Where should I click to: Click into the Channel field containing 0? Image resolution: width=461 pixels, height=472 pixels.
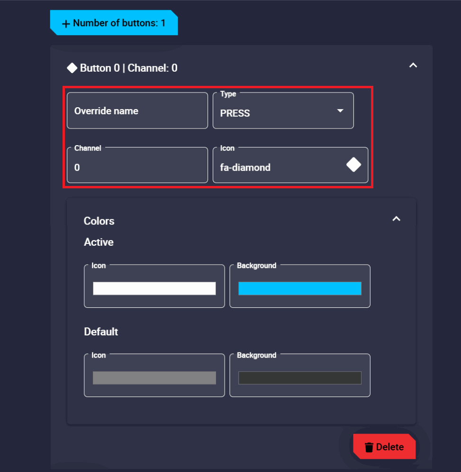pos(137,167)
